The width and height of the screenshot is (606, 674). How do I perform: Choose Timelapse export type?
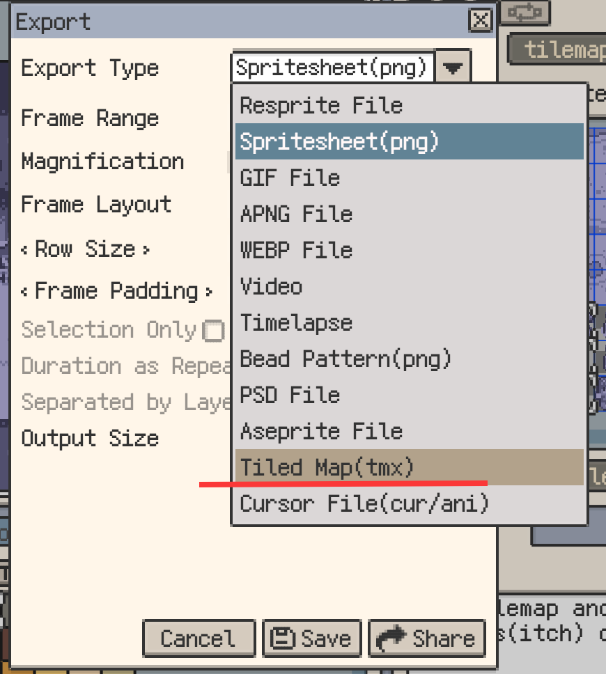pos(409,322)
